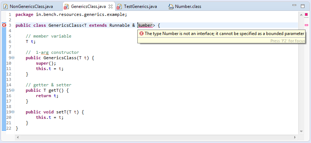Close the GenericsClass.java tab
Image resolution: width=311 pixels, height=143 pixels.
[111, 6]
